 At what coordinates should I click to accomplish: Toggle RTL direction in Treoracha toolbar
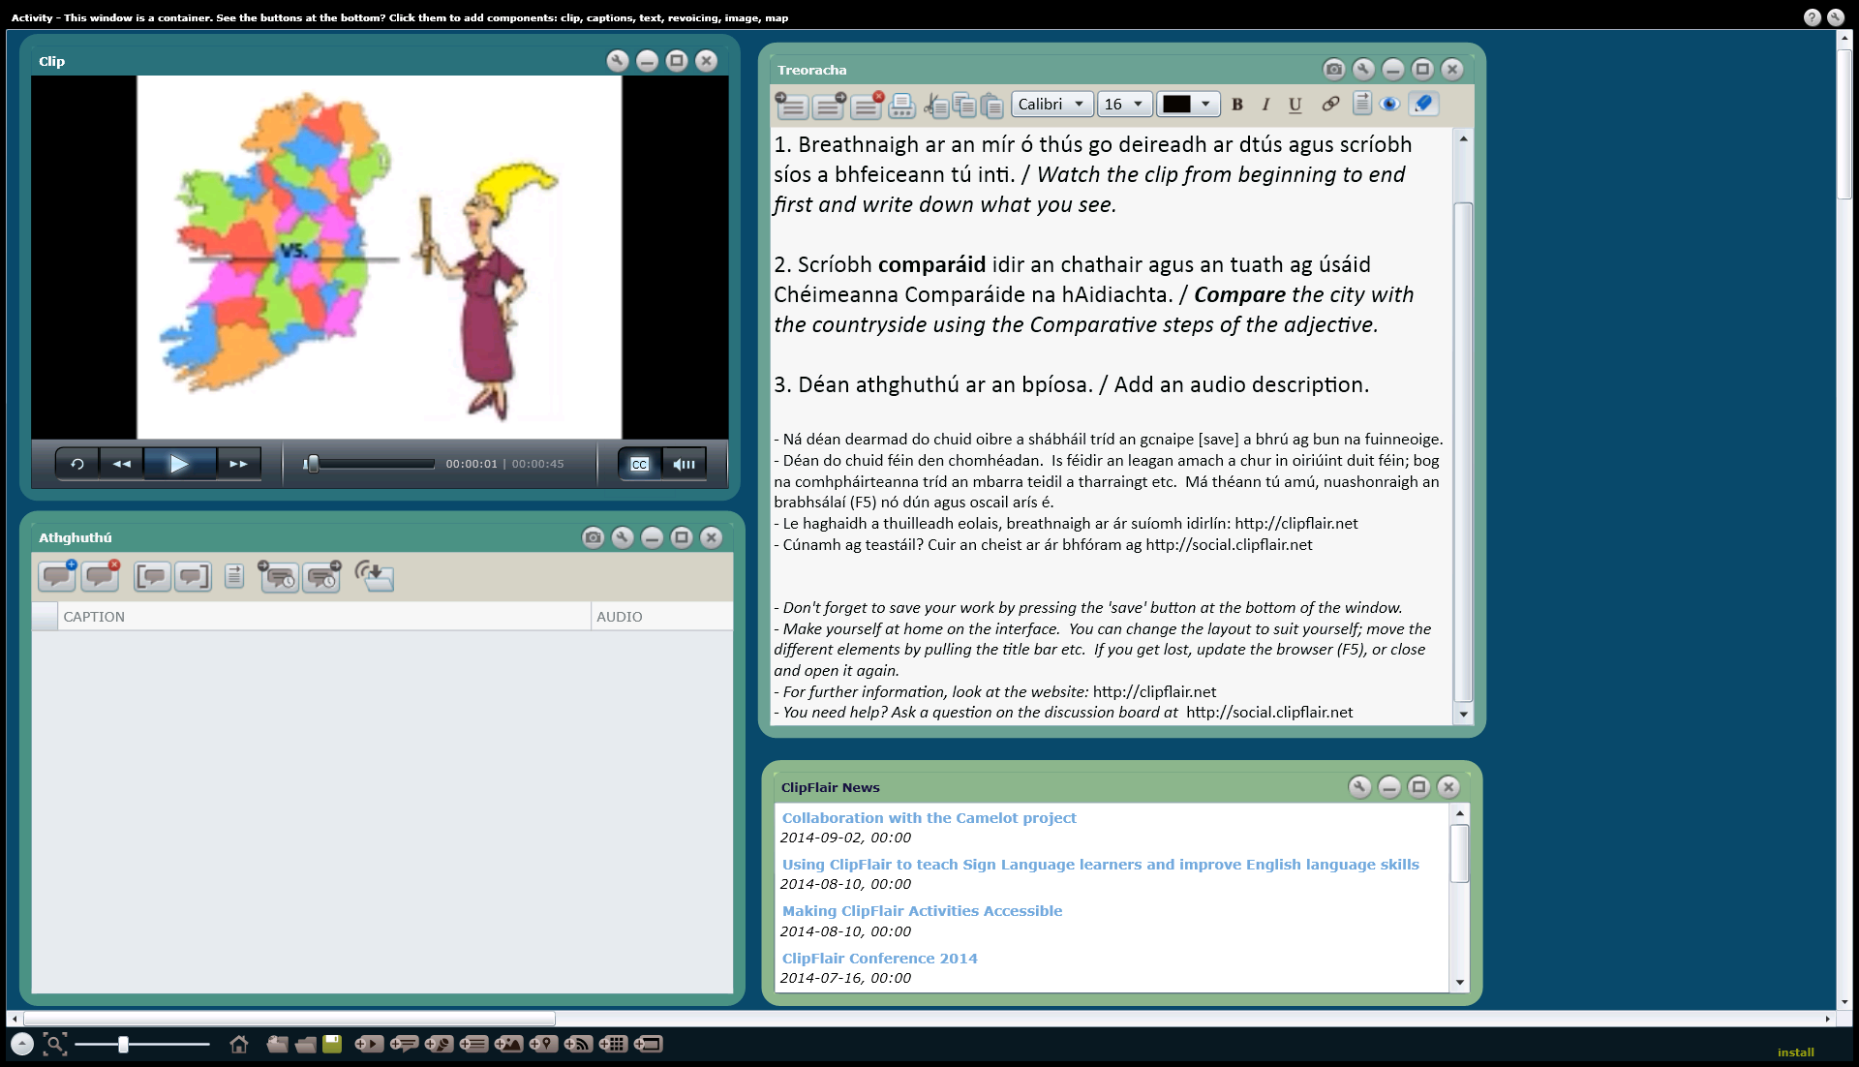(x=1361, y=104)
